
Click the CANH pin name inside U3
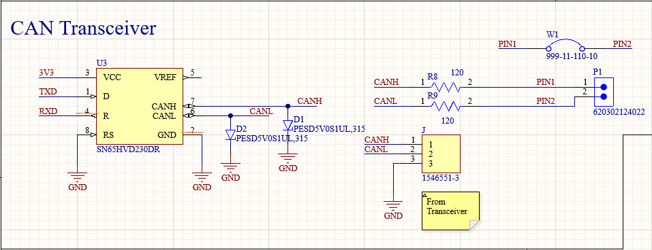[164, 107]
